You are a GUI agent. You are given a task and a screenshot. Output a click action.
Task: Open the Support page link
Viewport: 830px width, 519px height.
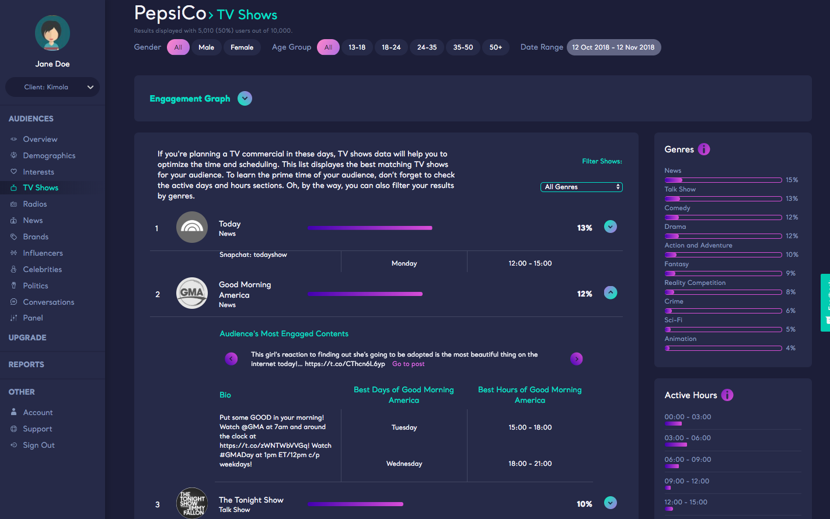[38, 429]
